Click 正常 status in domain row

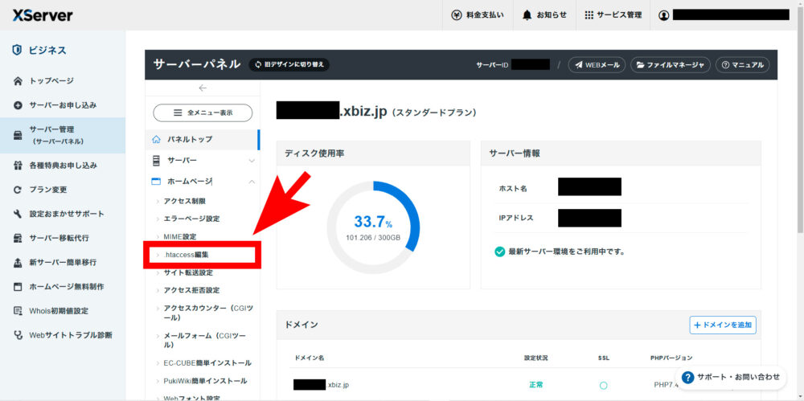click(535, 385)
